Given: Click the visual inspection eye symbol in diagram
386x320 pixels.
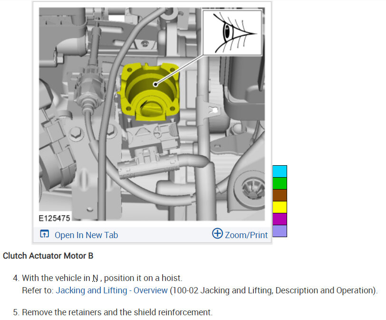Looking at the screenshot, I should click(x=232, y=33).
